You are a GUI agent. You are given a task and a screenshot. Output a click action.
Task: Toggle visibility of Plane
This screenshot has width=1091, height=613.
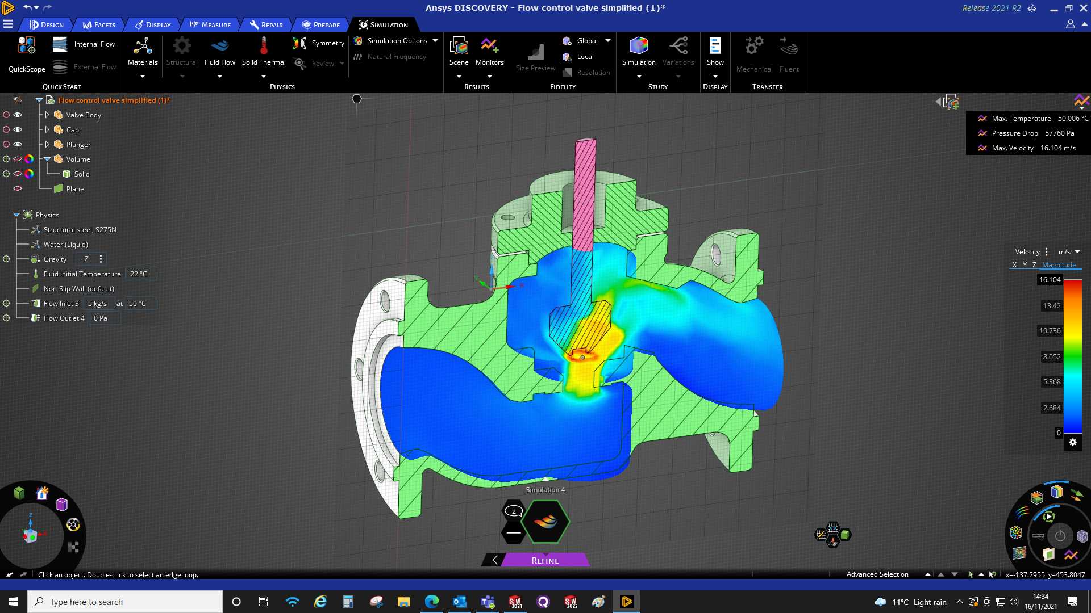click(18, 188)
